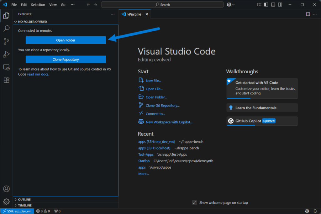Open the Go menu
The width and height of the screenshot is (321, 214).
pyautogui.click(x=63, y=4)
